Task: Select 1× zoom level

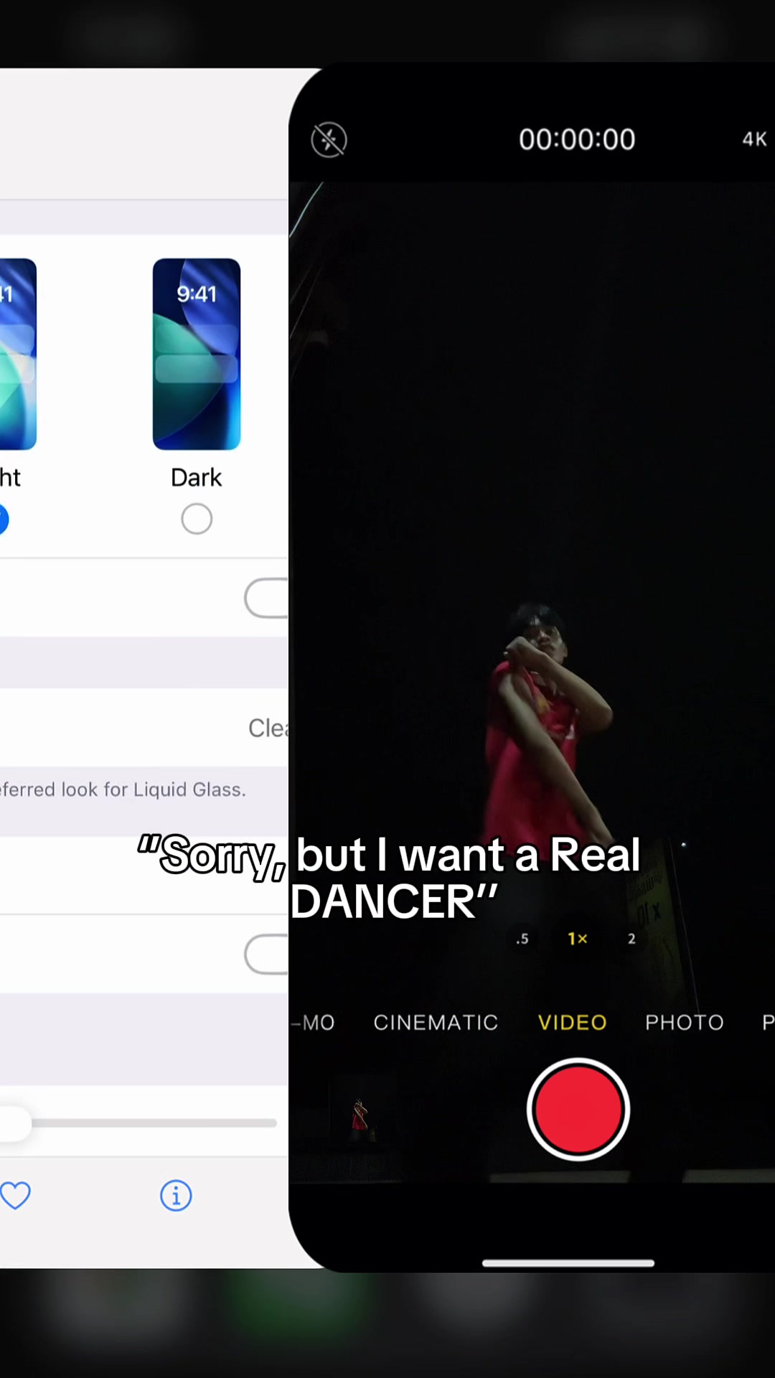Action: (x=578, y=939)
